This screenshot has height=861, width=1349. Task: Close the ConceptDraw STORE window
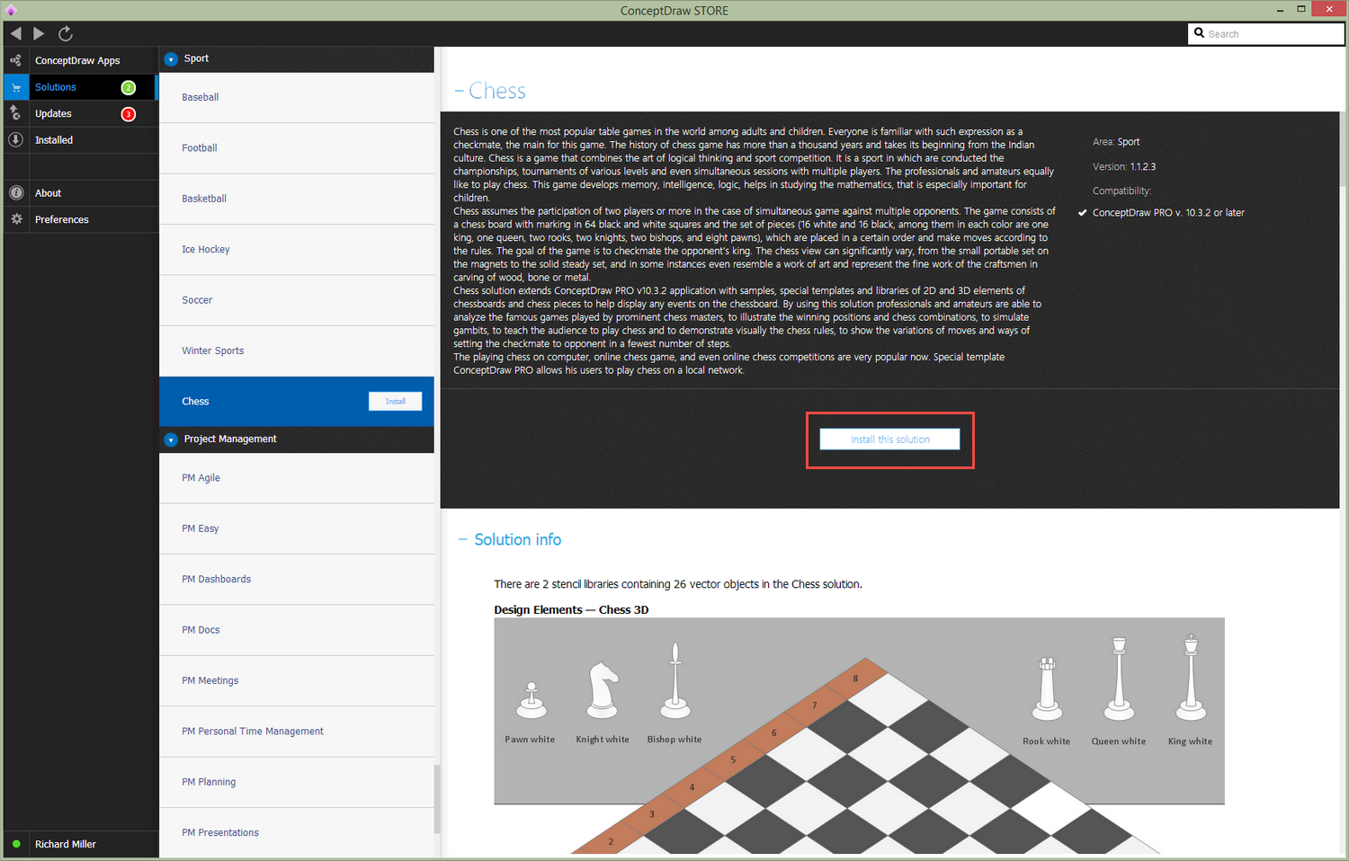coord(1329,9)
